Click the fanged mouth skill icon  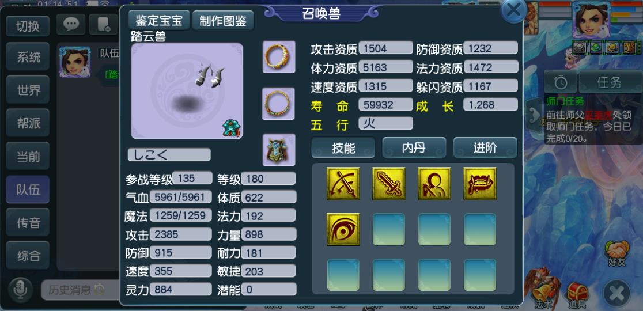(x=480, y=184)
